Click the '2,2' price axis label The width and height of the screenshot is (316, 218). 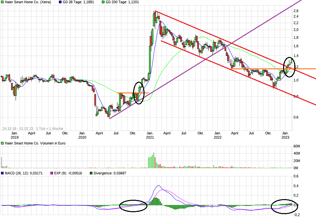click(x=296, y=23)
